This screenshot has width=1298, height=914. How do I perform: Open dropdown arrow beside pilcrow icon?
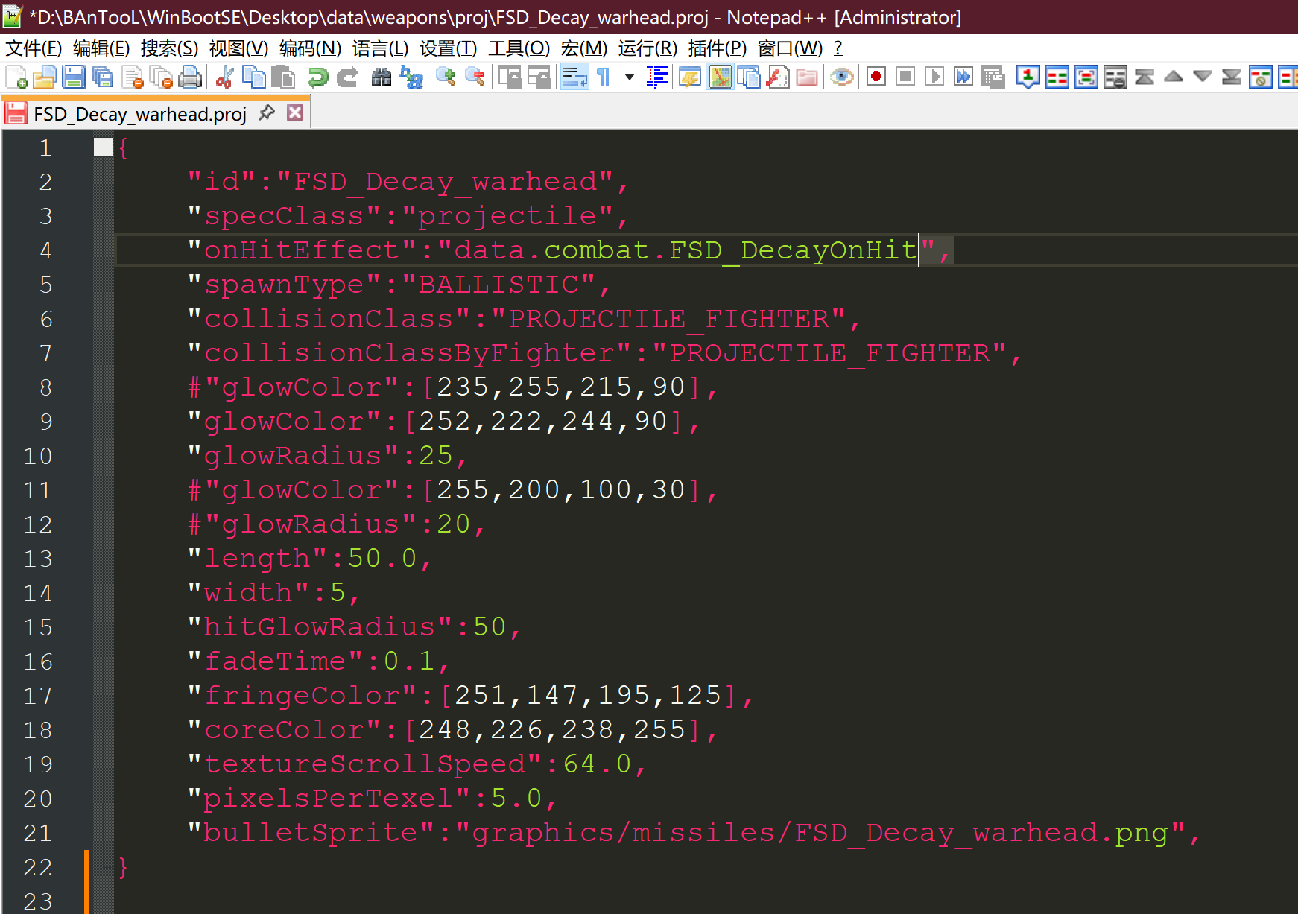[630, 77]
